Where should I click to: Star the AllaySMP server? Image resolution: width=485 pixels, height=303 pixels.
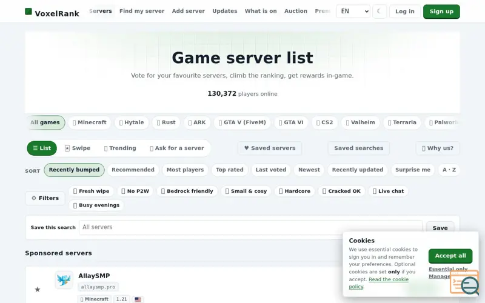[x=38, y=290]
